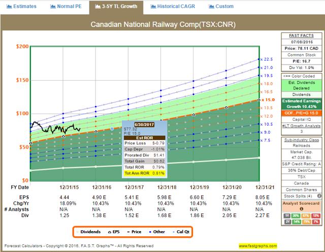
Task: Click the EPS marker at 12/31/19
Action: pos(193,115)
